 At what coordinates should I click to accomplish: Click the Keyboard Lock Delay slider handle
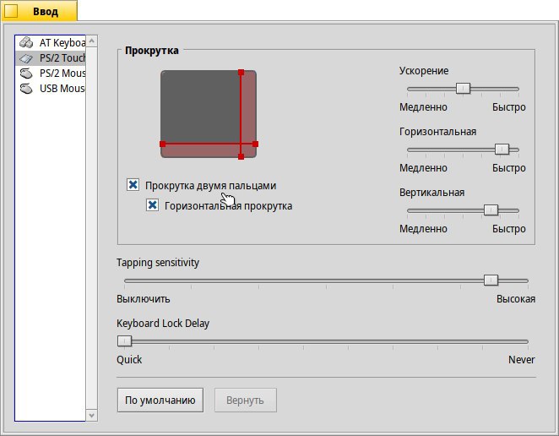[124, 341]
